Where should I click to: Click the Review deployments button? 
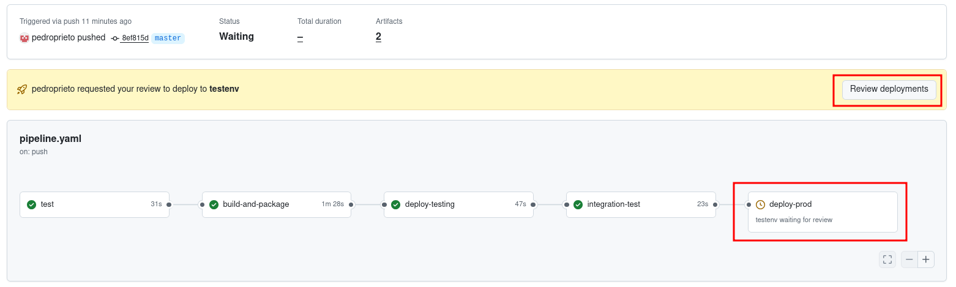click(889, 89)
